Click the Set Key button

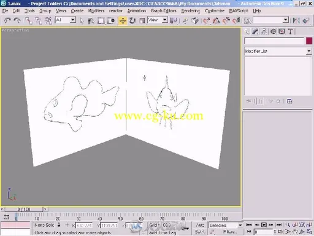[200, 232]
